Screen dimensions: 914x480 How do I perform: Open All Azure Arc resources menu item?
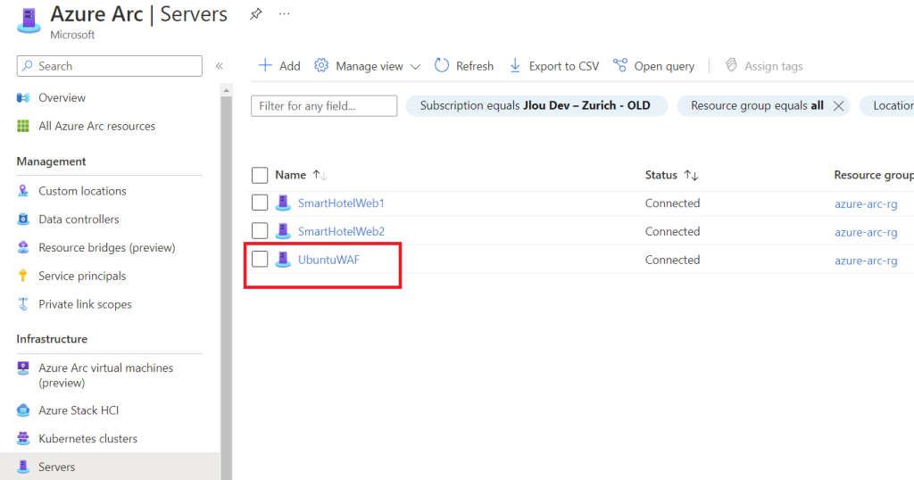click(x=96, y=126)
